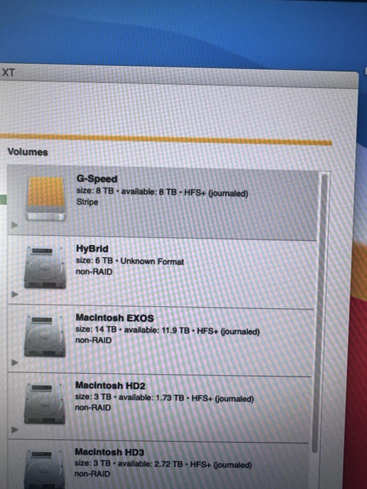
Task: Click the XT window title bar text
Action: pyautogui.click(x=8, y=72)
